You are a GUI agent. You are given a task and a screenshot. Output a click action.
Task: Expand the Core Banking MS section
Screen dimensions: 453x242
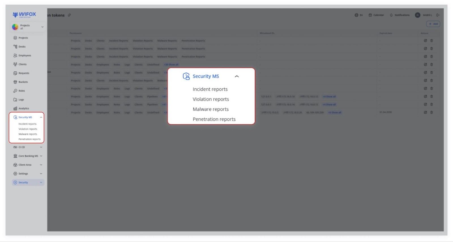click(x=41, y=156)
